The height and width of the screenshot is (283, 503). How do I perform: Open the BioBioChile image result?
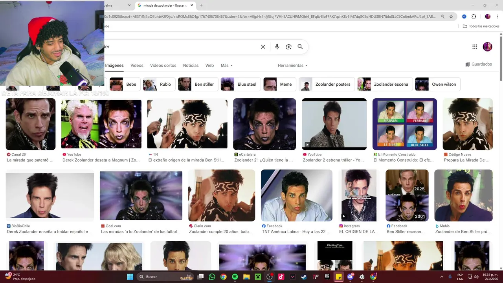(x=50, y=196)
